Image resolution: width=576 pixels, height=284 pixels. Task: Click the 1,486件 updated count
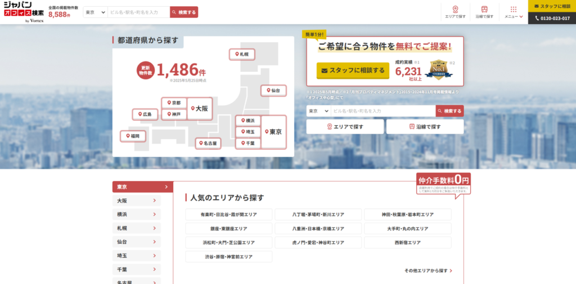click(x=181, y=70)
